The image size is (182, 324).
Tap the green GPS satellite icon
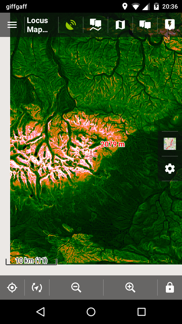(x=71, y=25)
